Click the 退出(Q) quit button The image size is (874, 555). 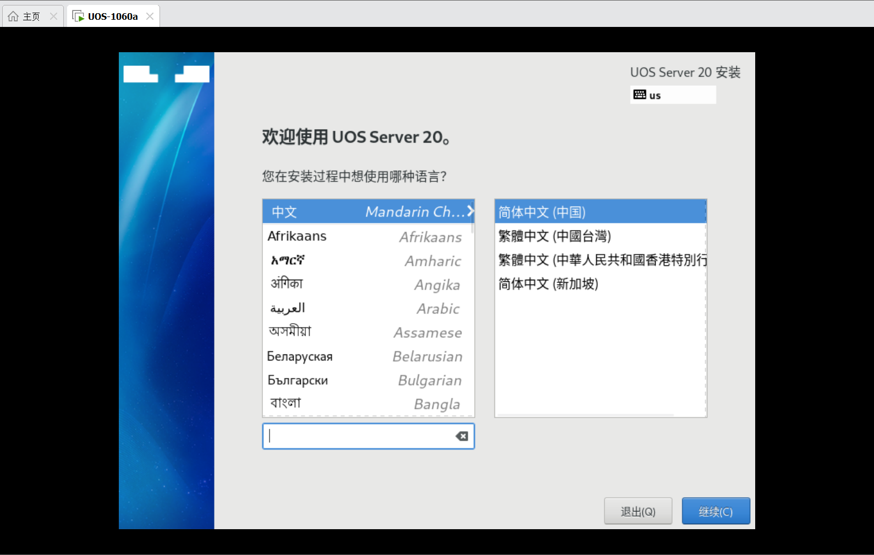click(638, 511)
